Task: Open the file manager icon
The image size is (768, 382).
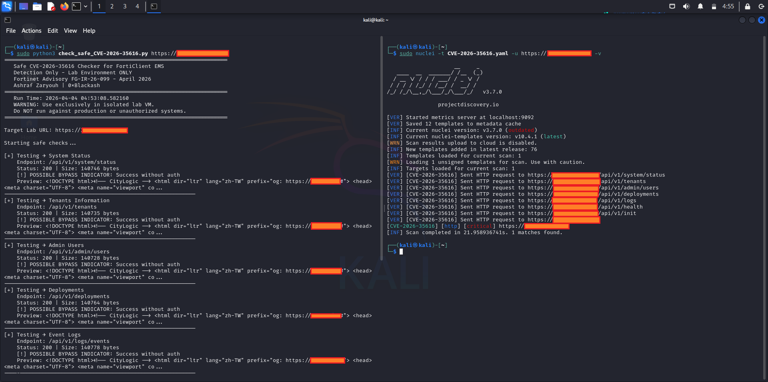Action: coord(37,6)
